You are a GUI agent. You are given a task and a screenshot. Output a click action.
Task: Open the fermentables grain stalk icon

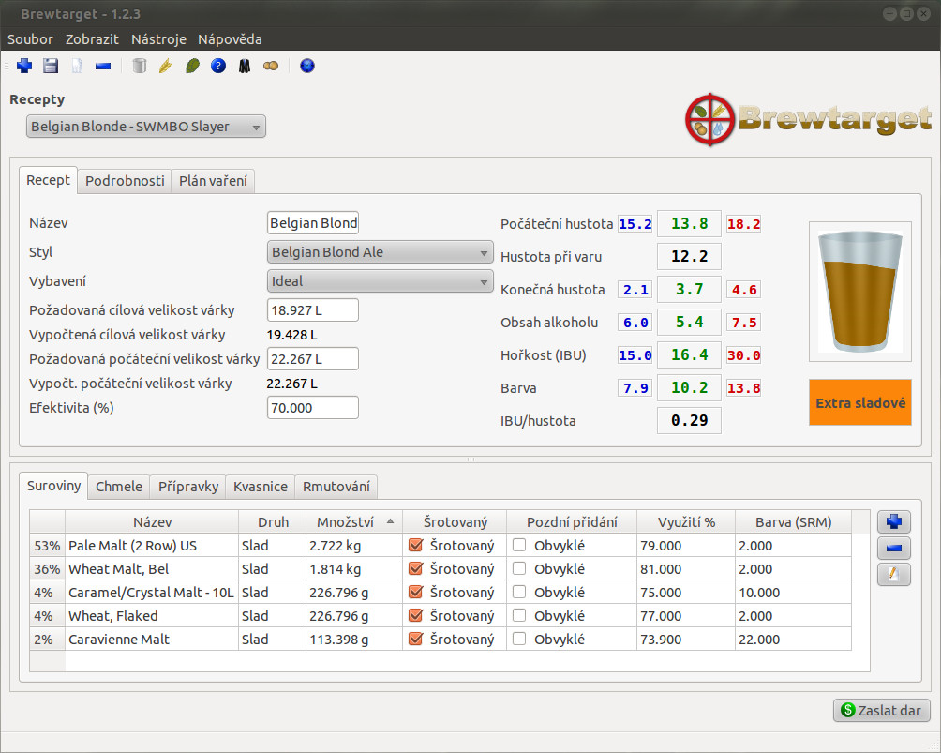(x=166, y=66)
